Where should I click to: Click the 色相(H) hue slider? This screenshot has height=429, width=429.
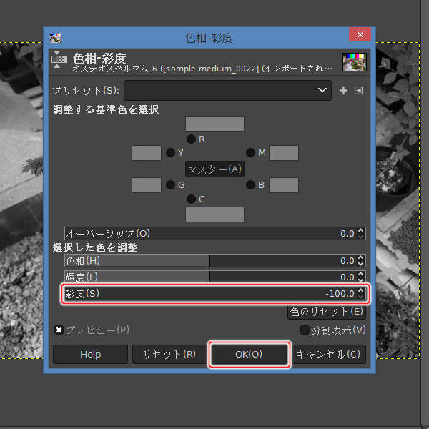215,260
